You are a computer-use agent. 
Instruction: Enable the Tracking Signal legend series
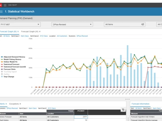click(x=9, y=72)
